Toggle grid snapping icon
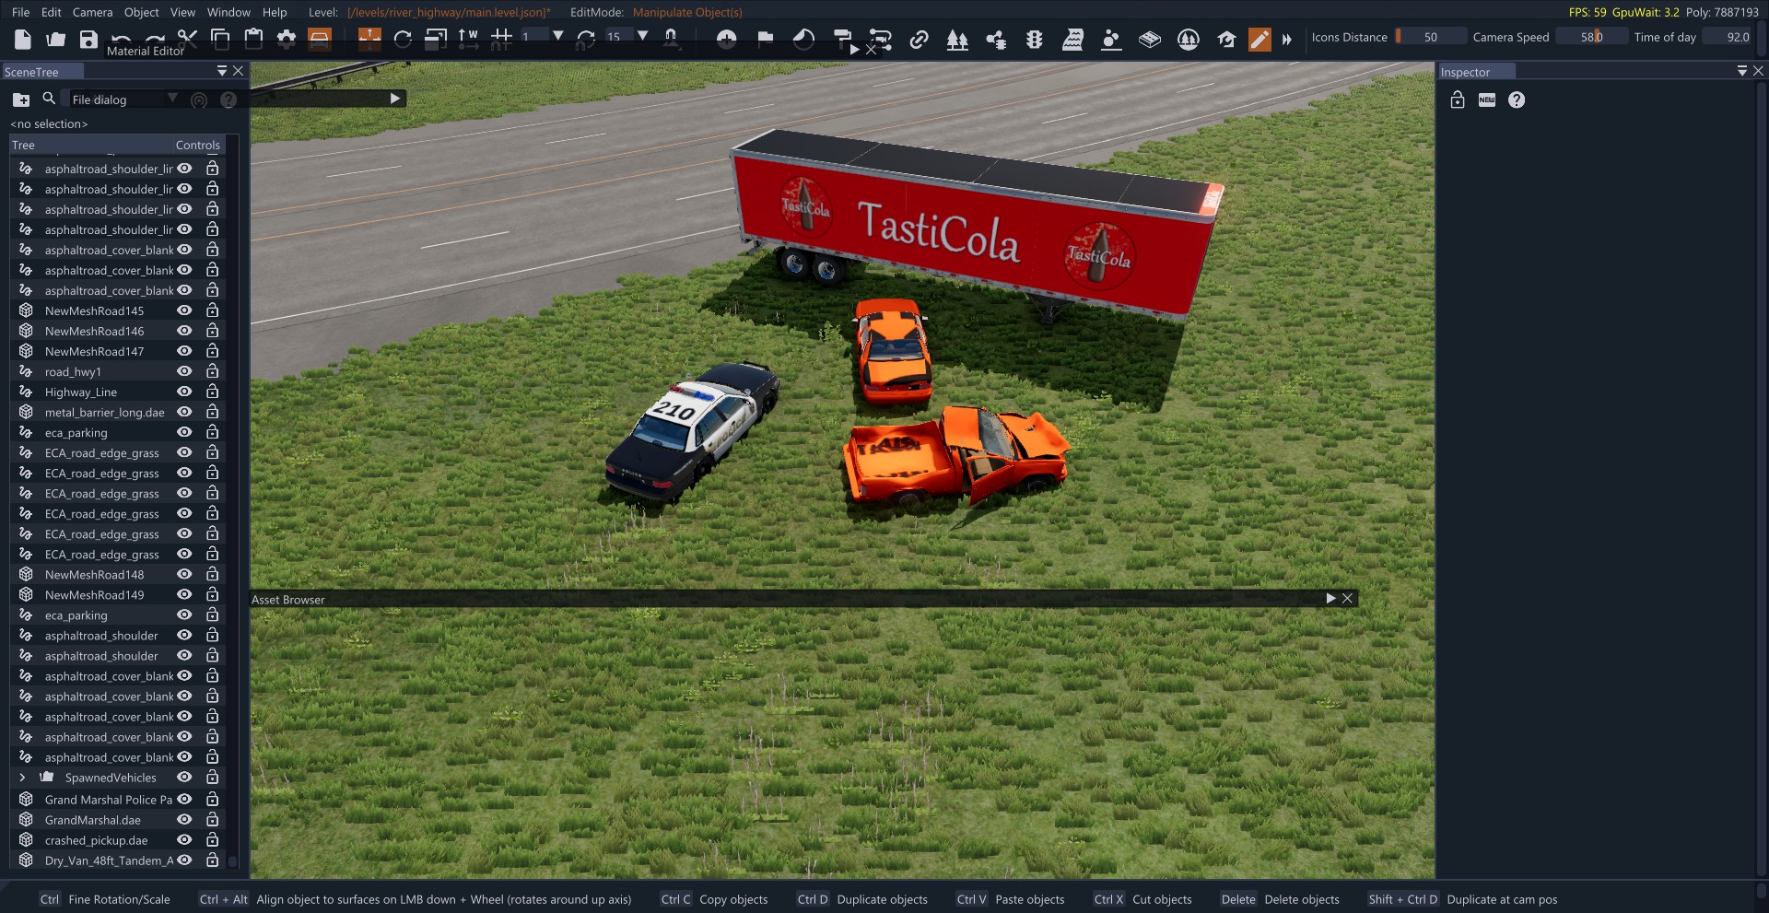This screenshot has height=913, width=1769. tap(501, 38)
